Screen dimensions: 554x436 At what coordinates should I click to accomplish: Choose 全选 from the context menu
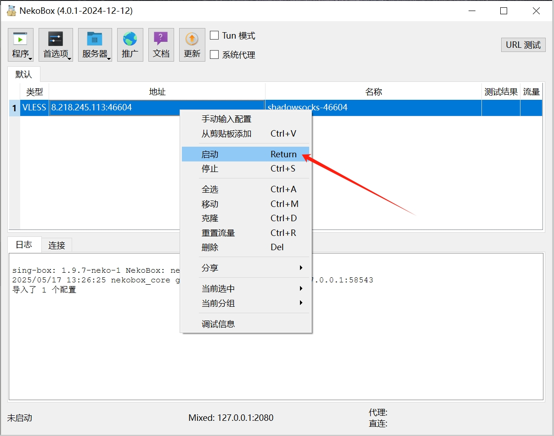246,189
